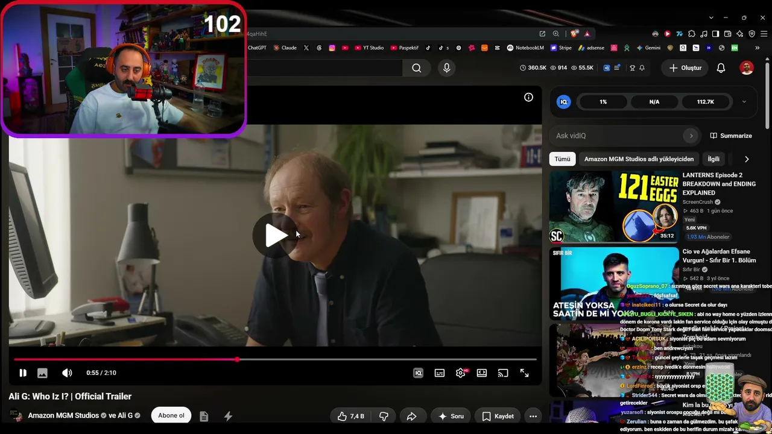The width and height of the screenshot is (772, 434).
Task: Click the 112.7K pill in vidIQ panel
Action: (x=706, y=102)
